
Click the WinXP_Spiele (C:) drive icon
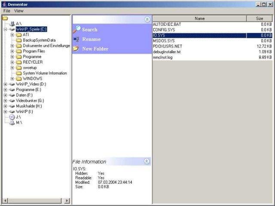point(12,29)
